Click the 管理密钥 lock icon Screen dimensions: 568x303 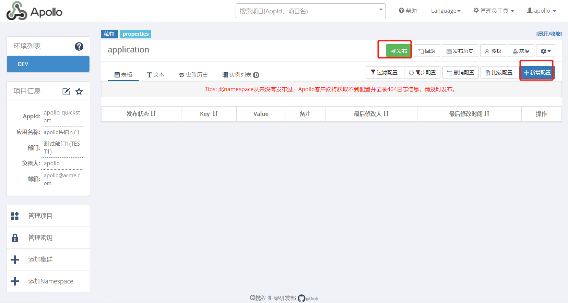(x=15, y=238)
